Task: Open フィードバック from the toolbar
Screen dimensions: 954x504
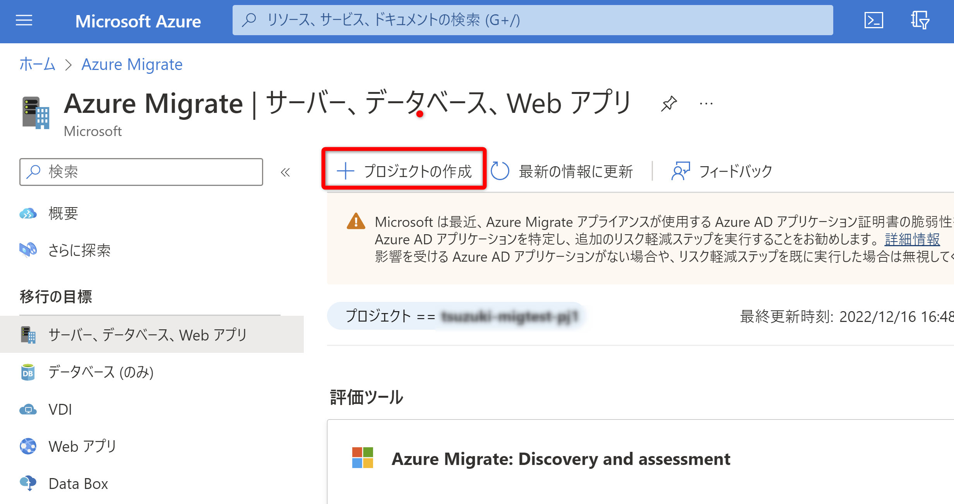Action: tap(722, 171)
